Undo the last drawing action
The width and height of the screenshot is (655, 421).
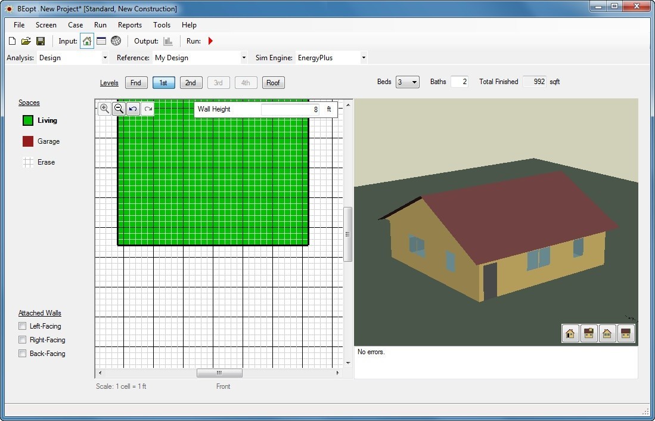pos(133,109)
